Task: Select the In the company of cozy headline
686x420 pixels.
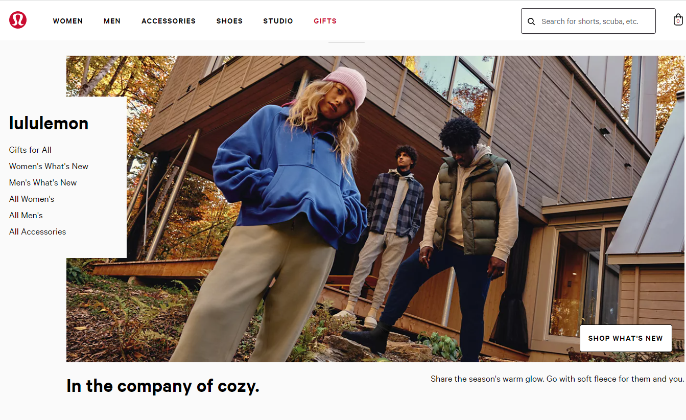Action: point(163,386)
